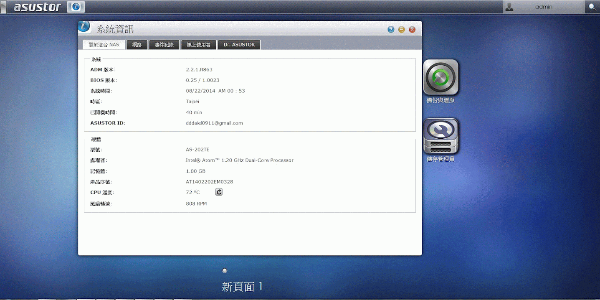Open the 線上使用者 tab
Viewport: 600px width, 300px height.
[199, 45]
